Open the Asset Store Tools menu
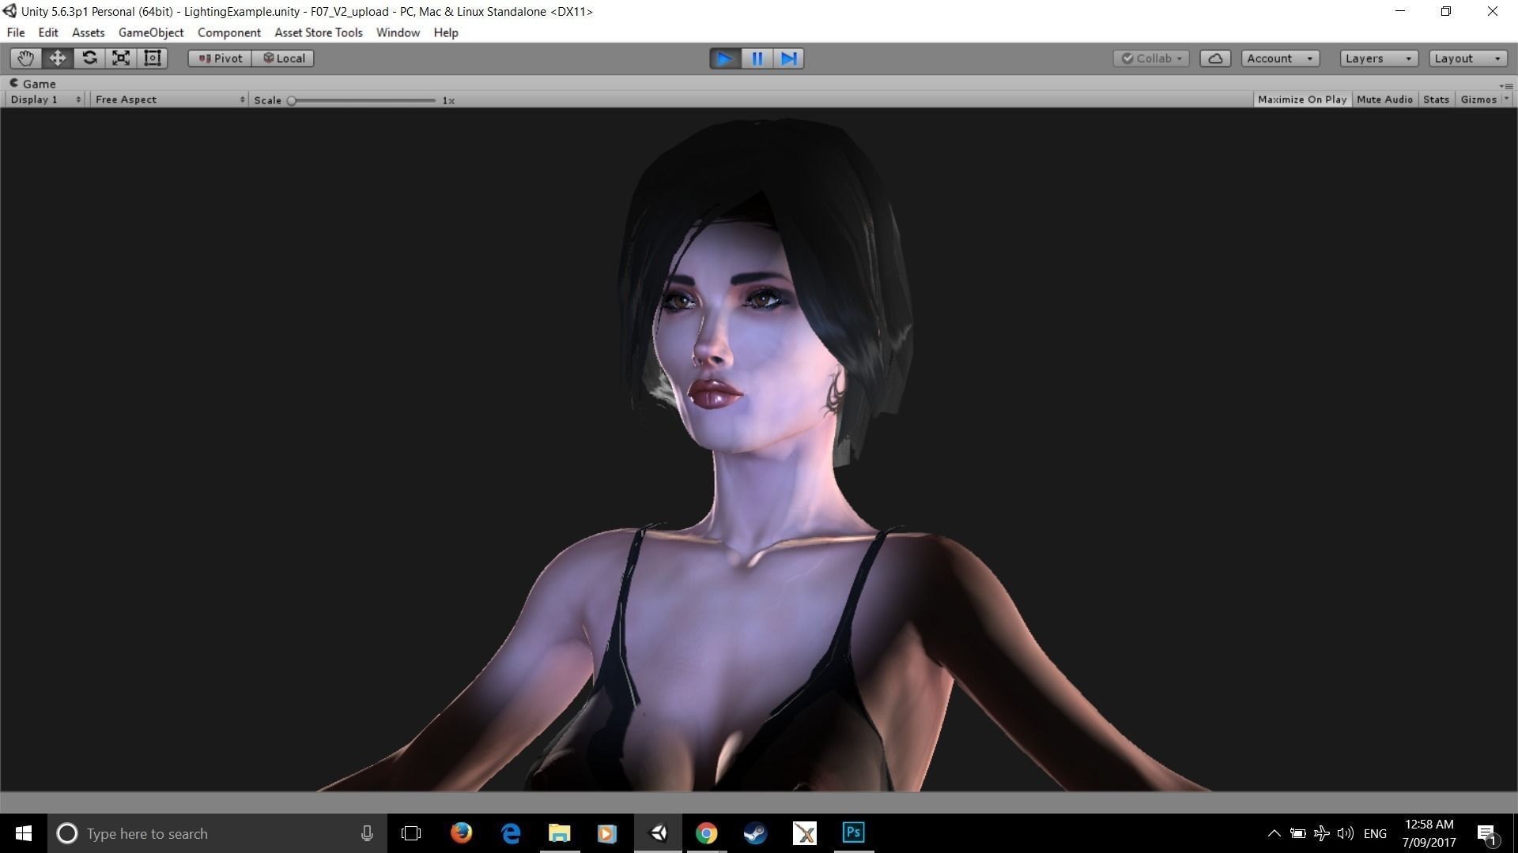1518x853 pixels. click(x=319, y=32)
